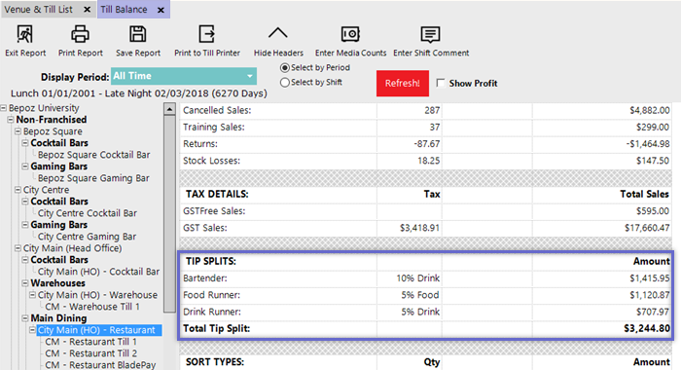Open Enter Shift Comment icon
This screenshot has width=681, height=370.
430,35
